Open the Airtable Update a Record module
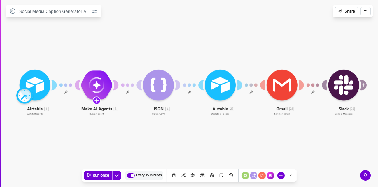Screen dimensions: 378x187 coord(220,85)
